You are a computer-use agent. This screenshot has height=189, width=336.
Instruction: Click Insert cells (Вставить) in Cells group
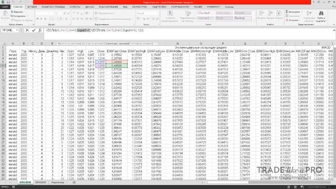click(261, 15)
